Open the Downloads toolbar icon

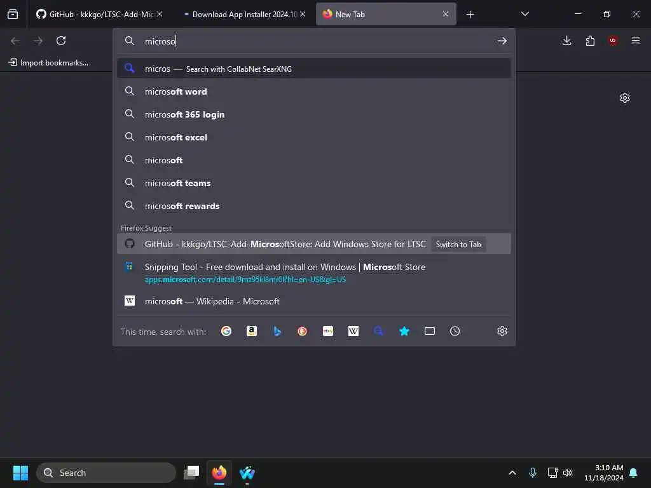(566, 41)
